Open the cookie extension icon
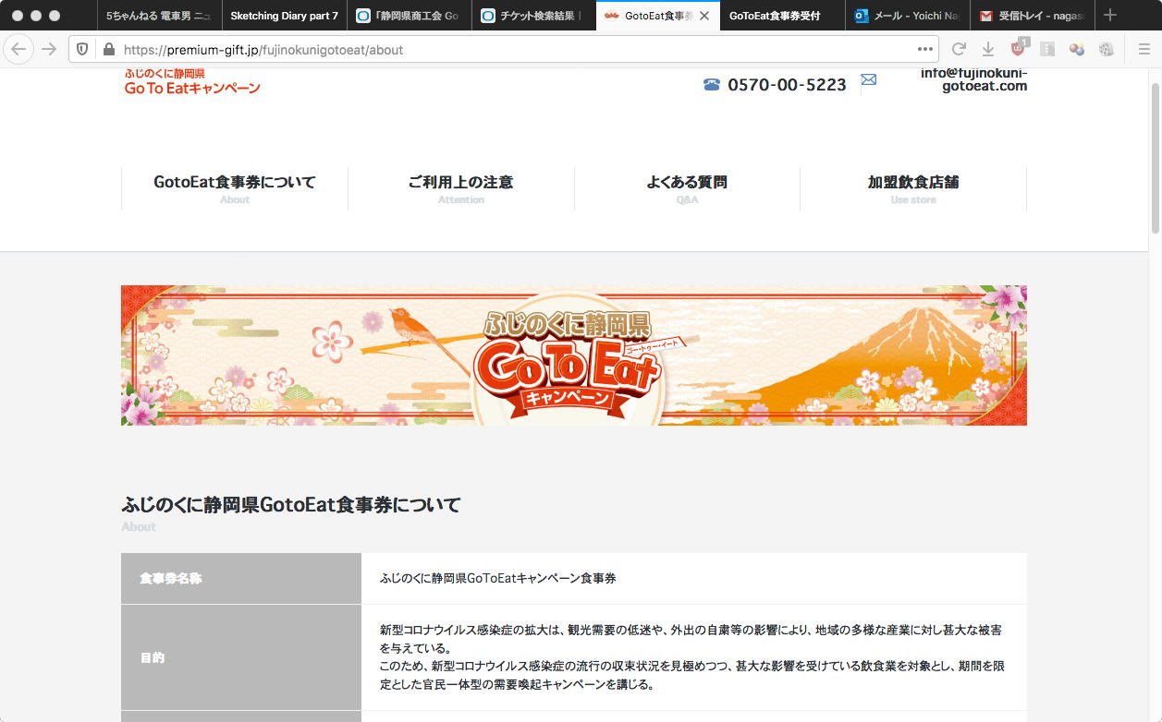Screen dimensions: 1162x722 pos(1106,49)
